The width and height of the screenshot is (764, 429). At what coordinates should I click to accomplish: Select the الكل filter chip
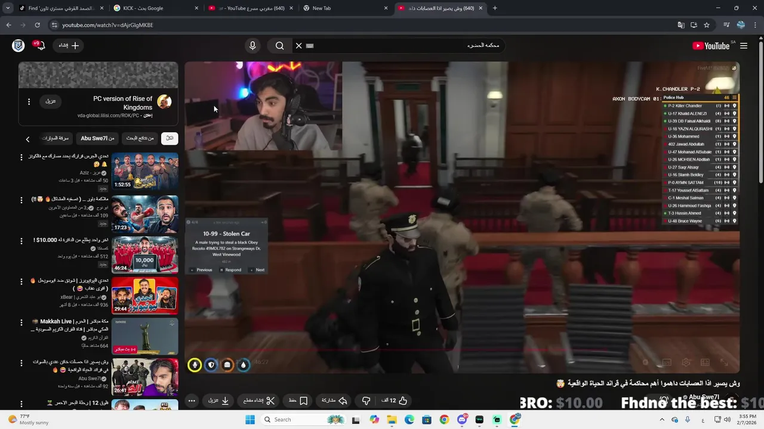tap(170, 138)
